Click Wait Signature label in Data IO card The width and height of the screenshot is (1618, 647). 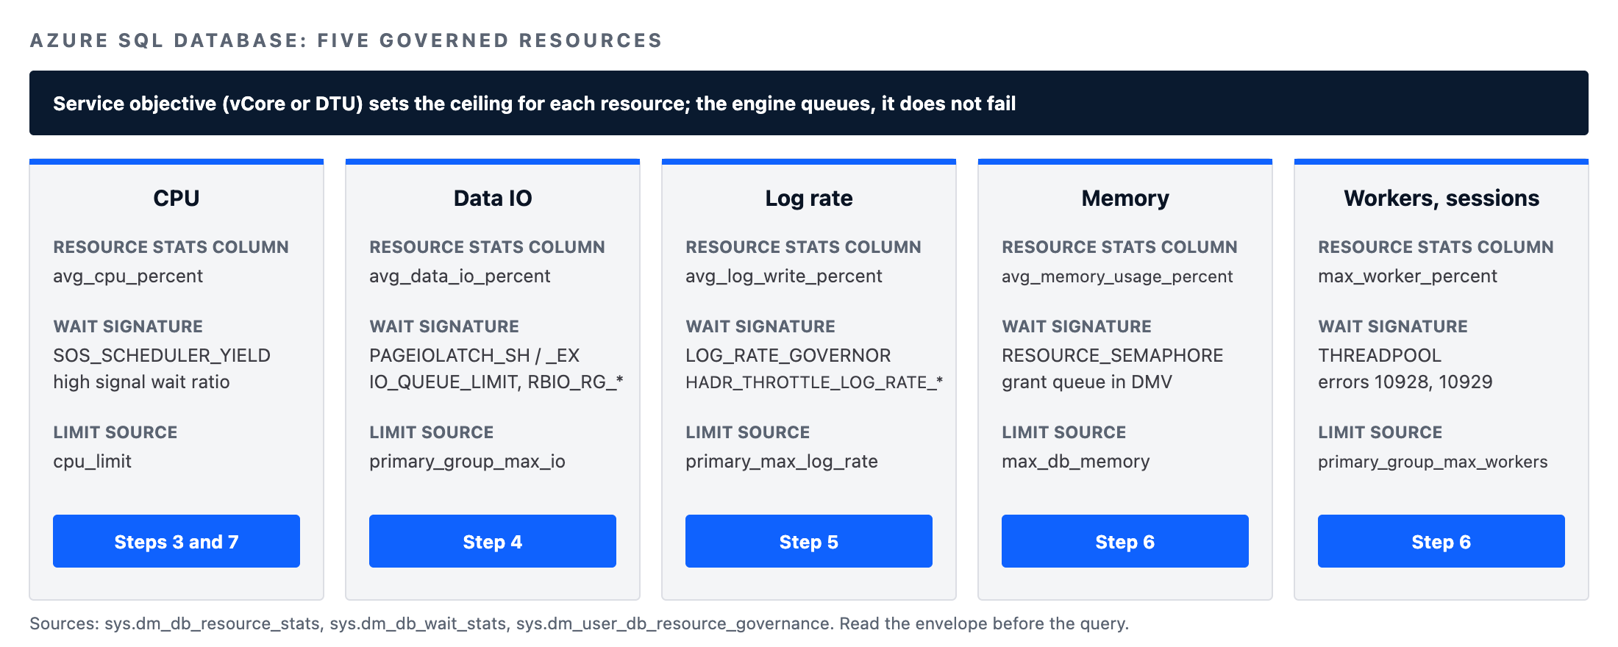click(444, 326)
